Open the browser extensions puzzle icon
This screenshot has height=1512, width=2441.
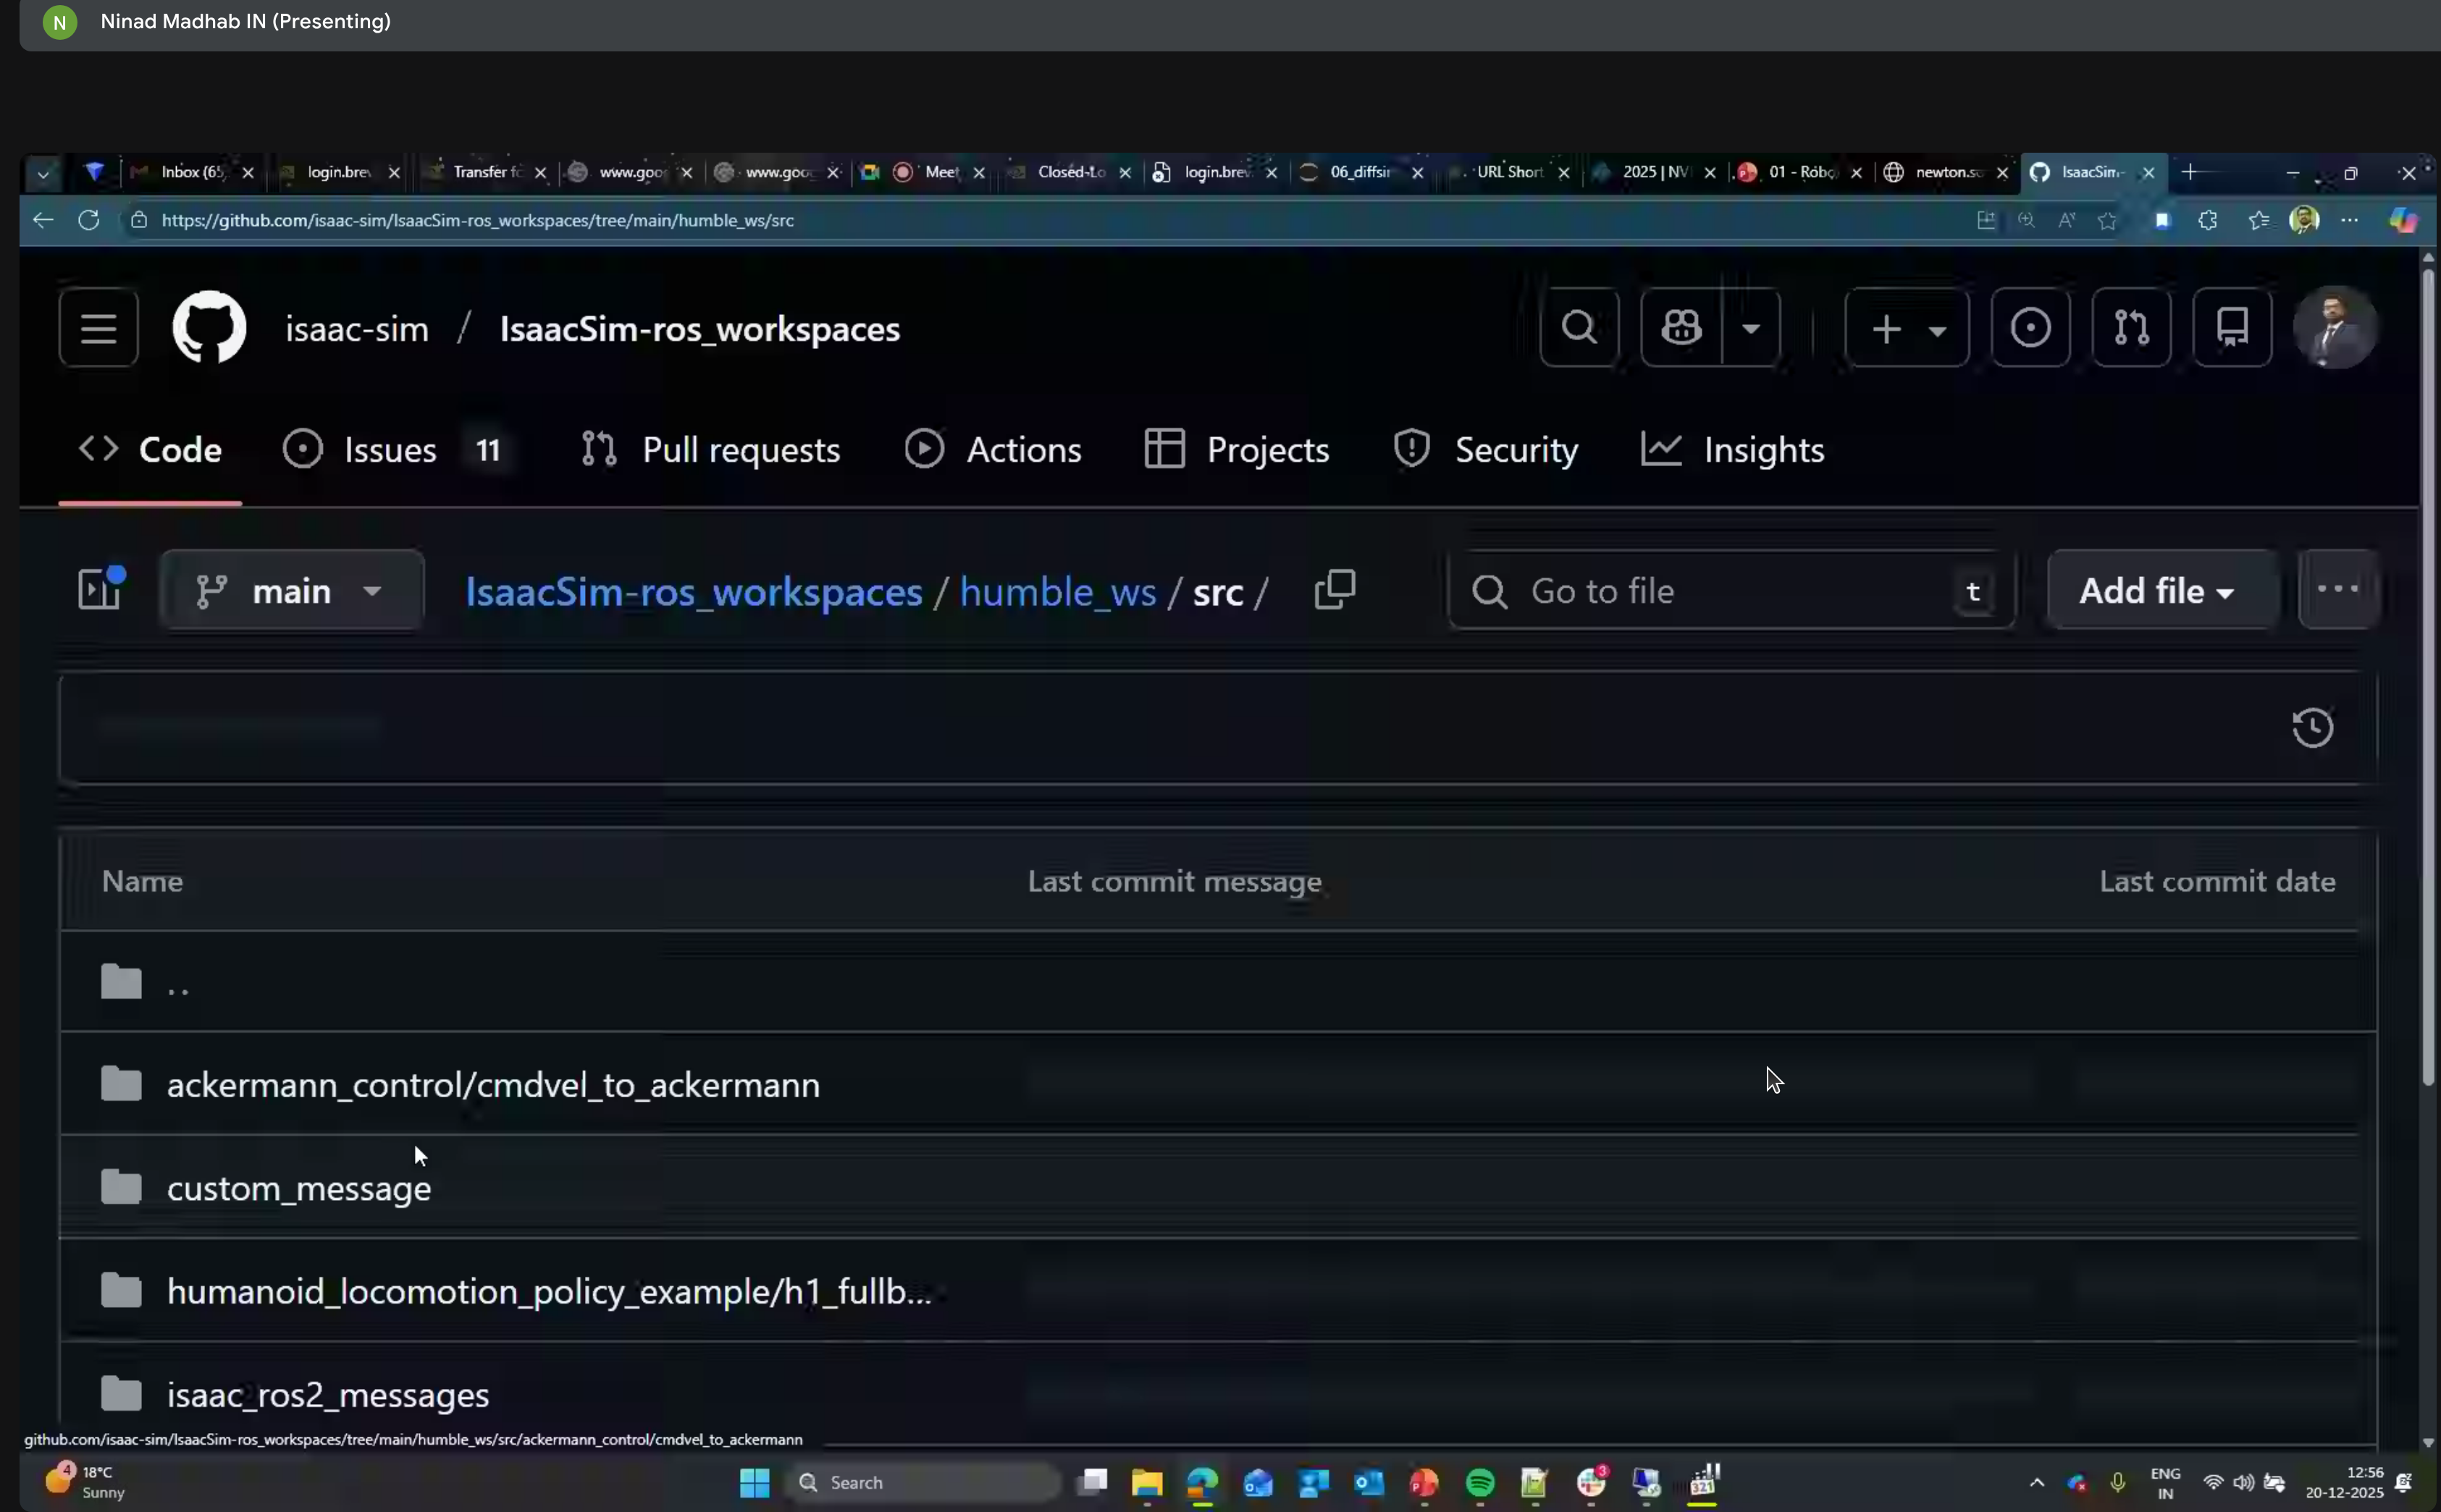(x=2207, y=220)
